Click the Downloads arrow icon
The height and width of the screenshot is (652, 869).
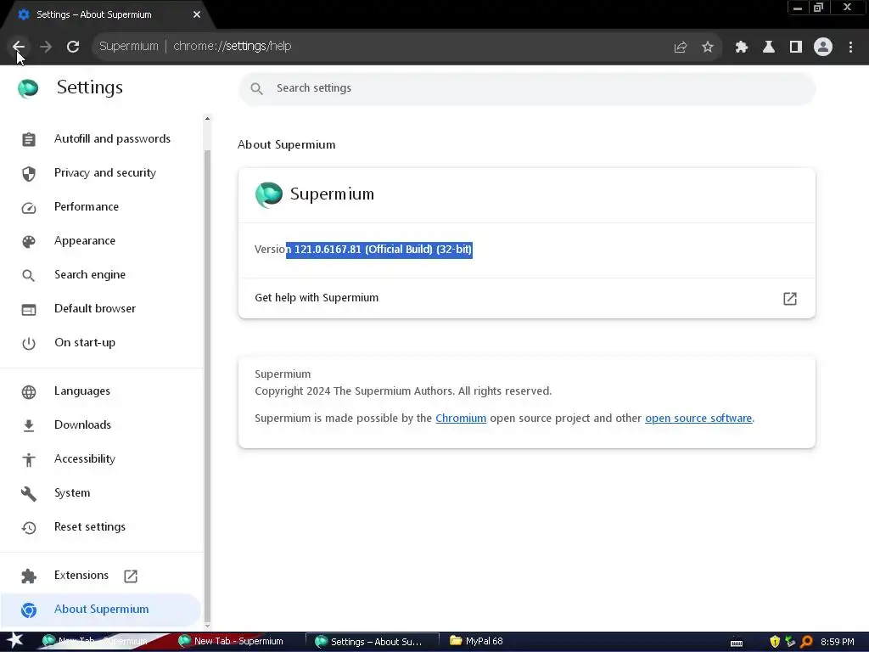(x=29, y=426)
